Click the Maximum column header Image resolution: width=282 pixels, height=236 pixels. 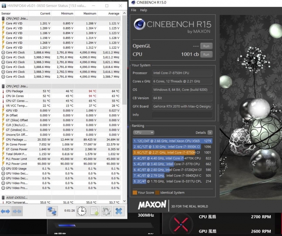86,13
